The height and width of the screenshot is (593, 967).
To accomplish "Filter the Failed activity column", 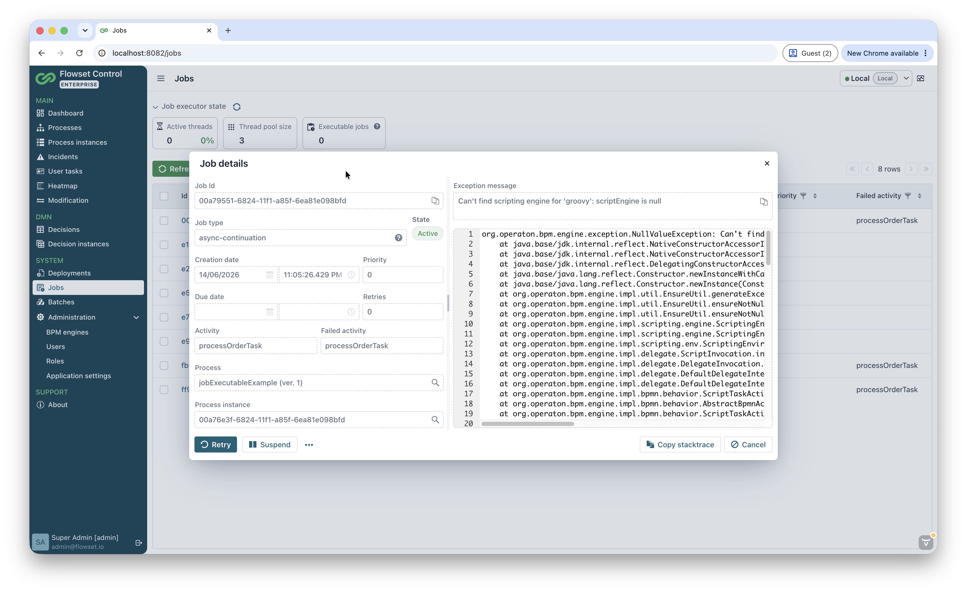I will [x=908, y=196].
